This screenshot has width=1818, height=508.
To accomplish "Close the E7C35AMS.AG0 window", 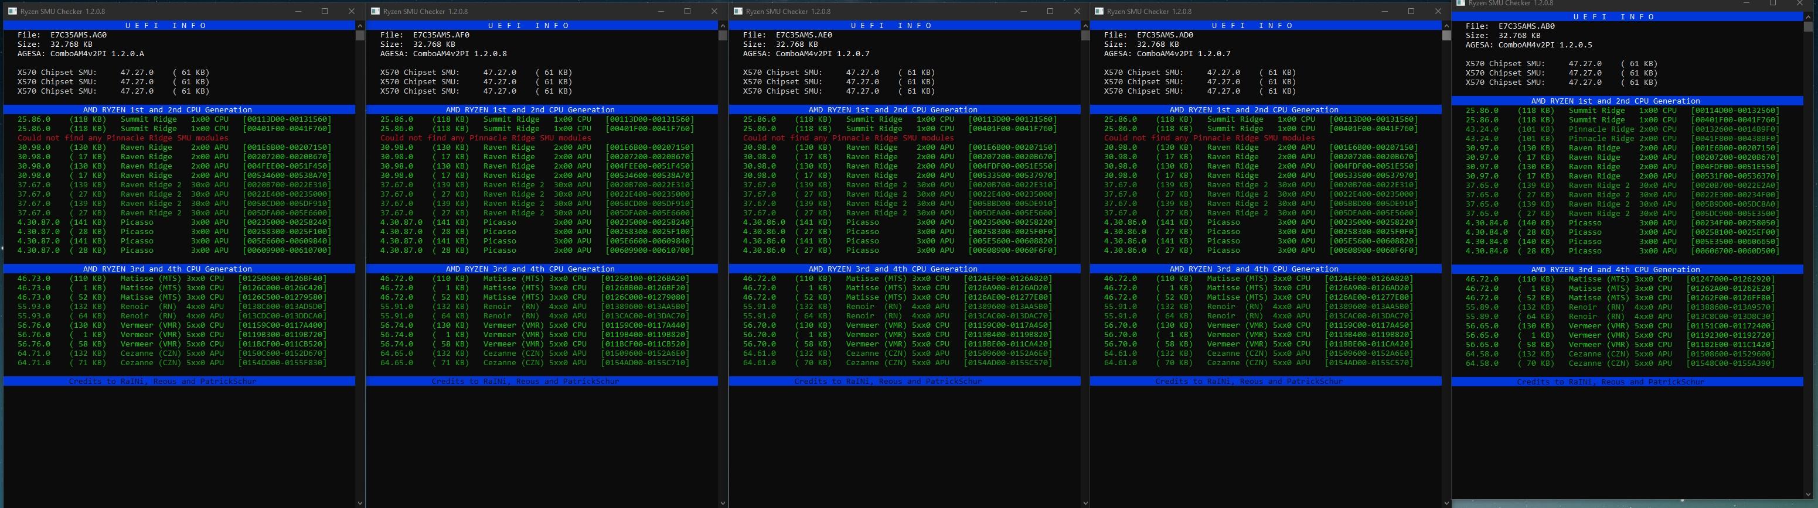I will (352, 11).
